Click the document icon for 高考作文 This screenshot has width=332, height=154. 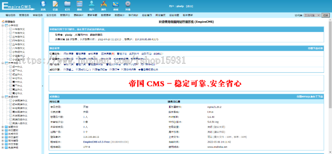coord(11,93)
